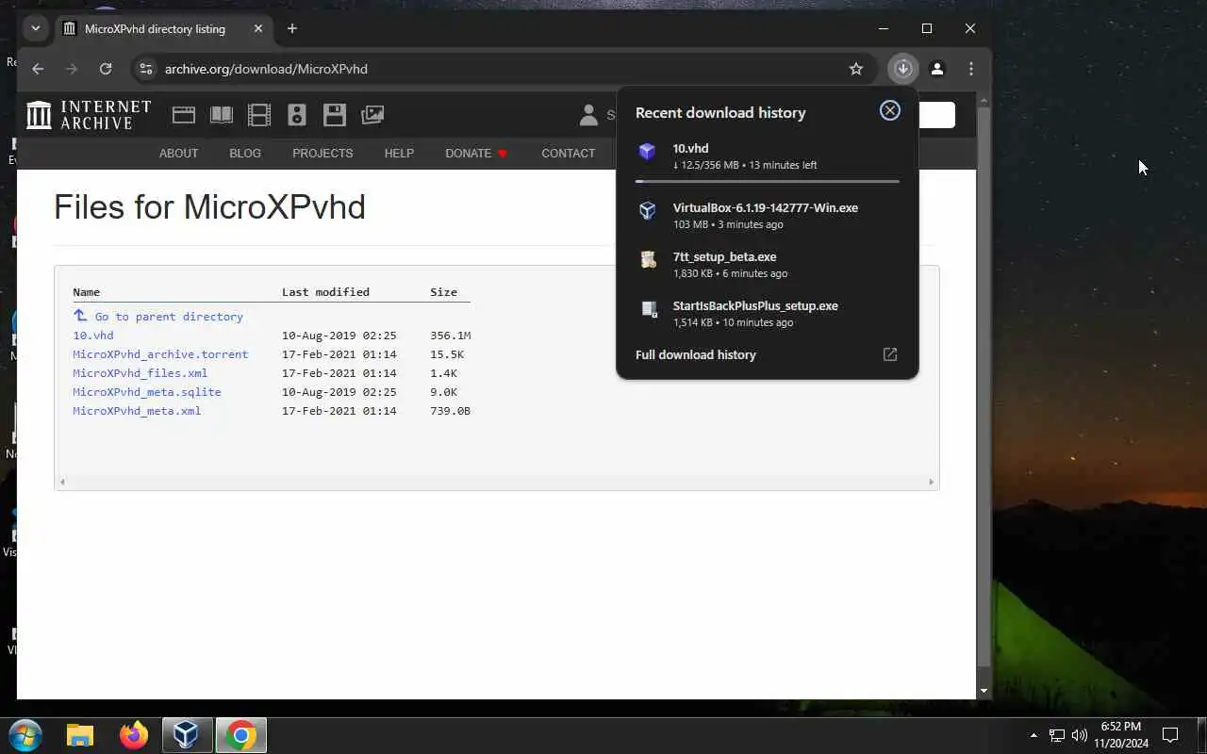This screenshot has width=1207, height=754.
Task: Open the HELP menu item
Action: 399,153
